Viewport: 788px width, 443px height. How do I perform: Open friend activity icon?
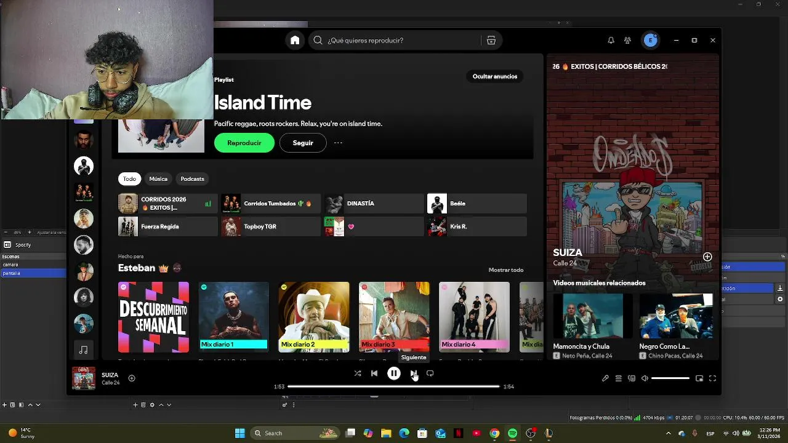point(627,40)
